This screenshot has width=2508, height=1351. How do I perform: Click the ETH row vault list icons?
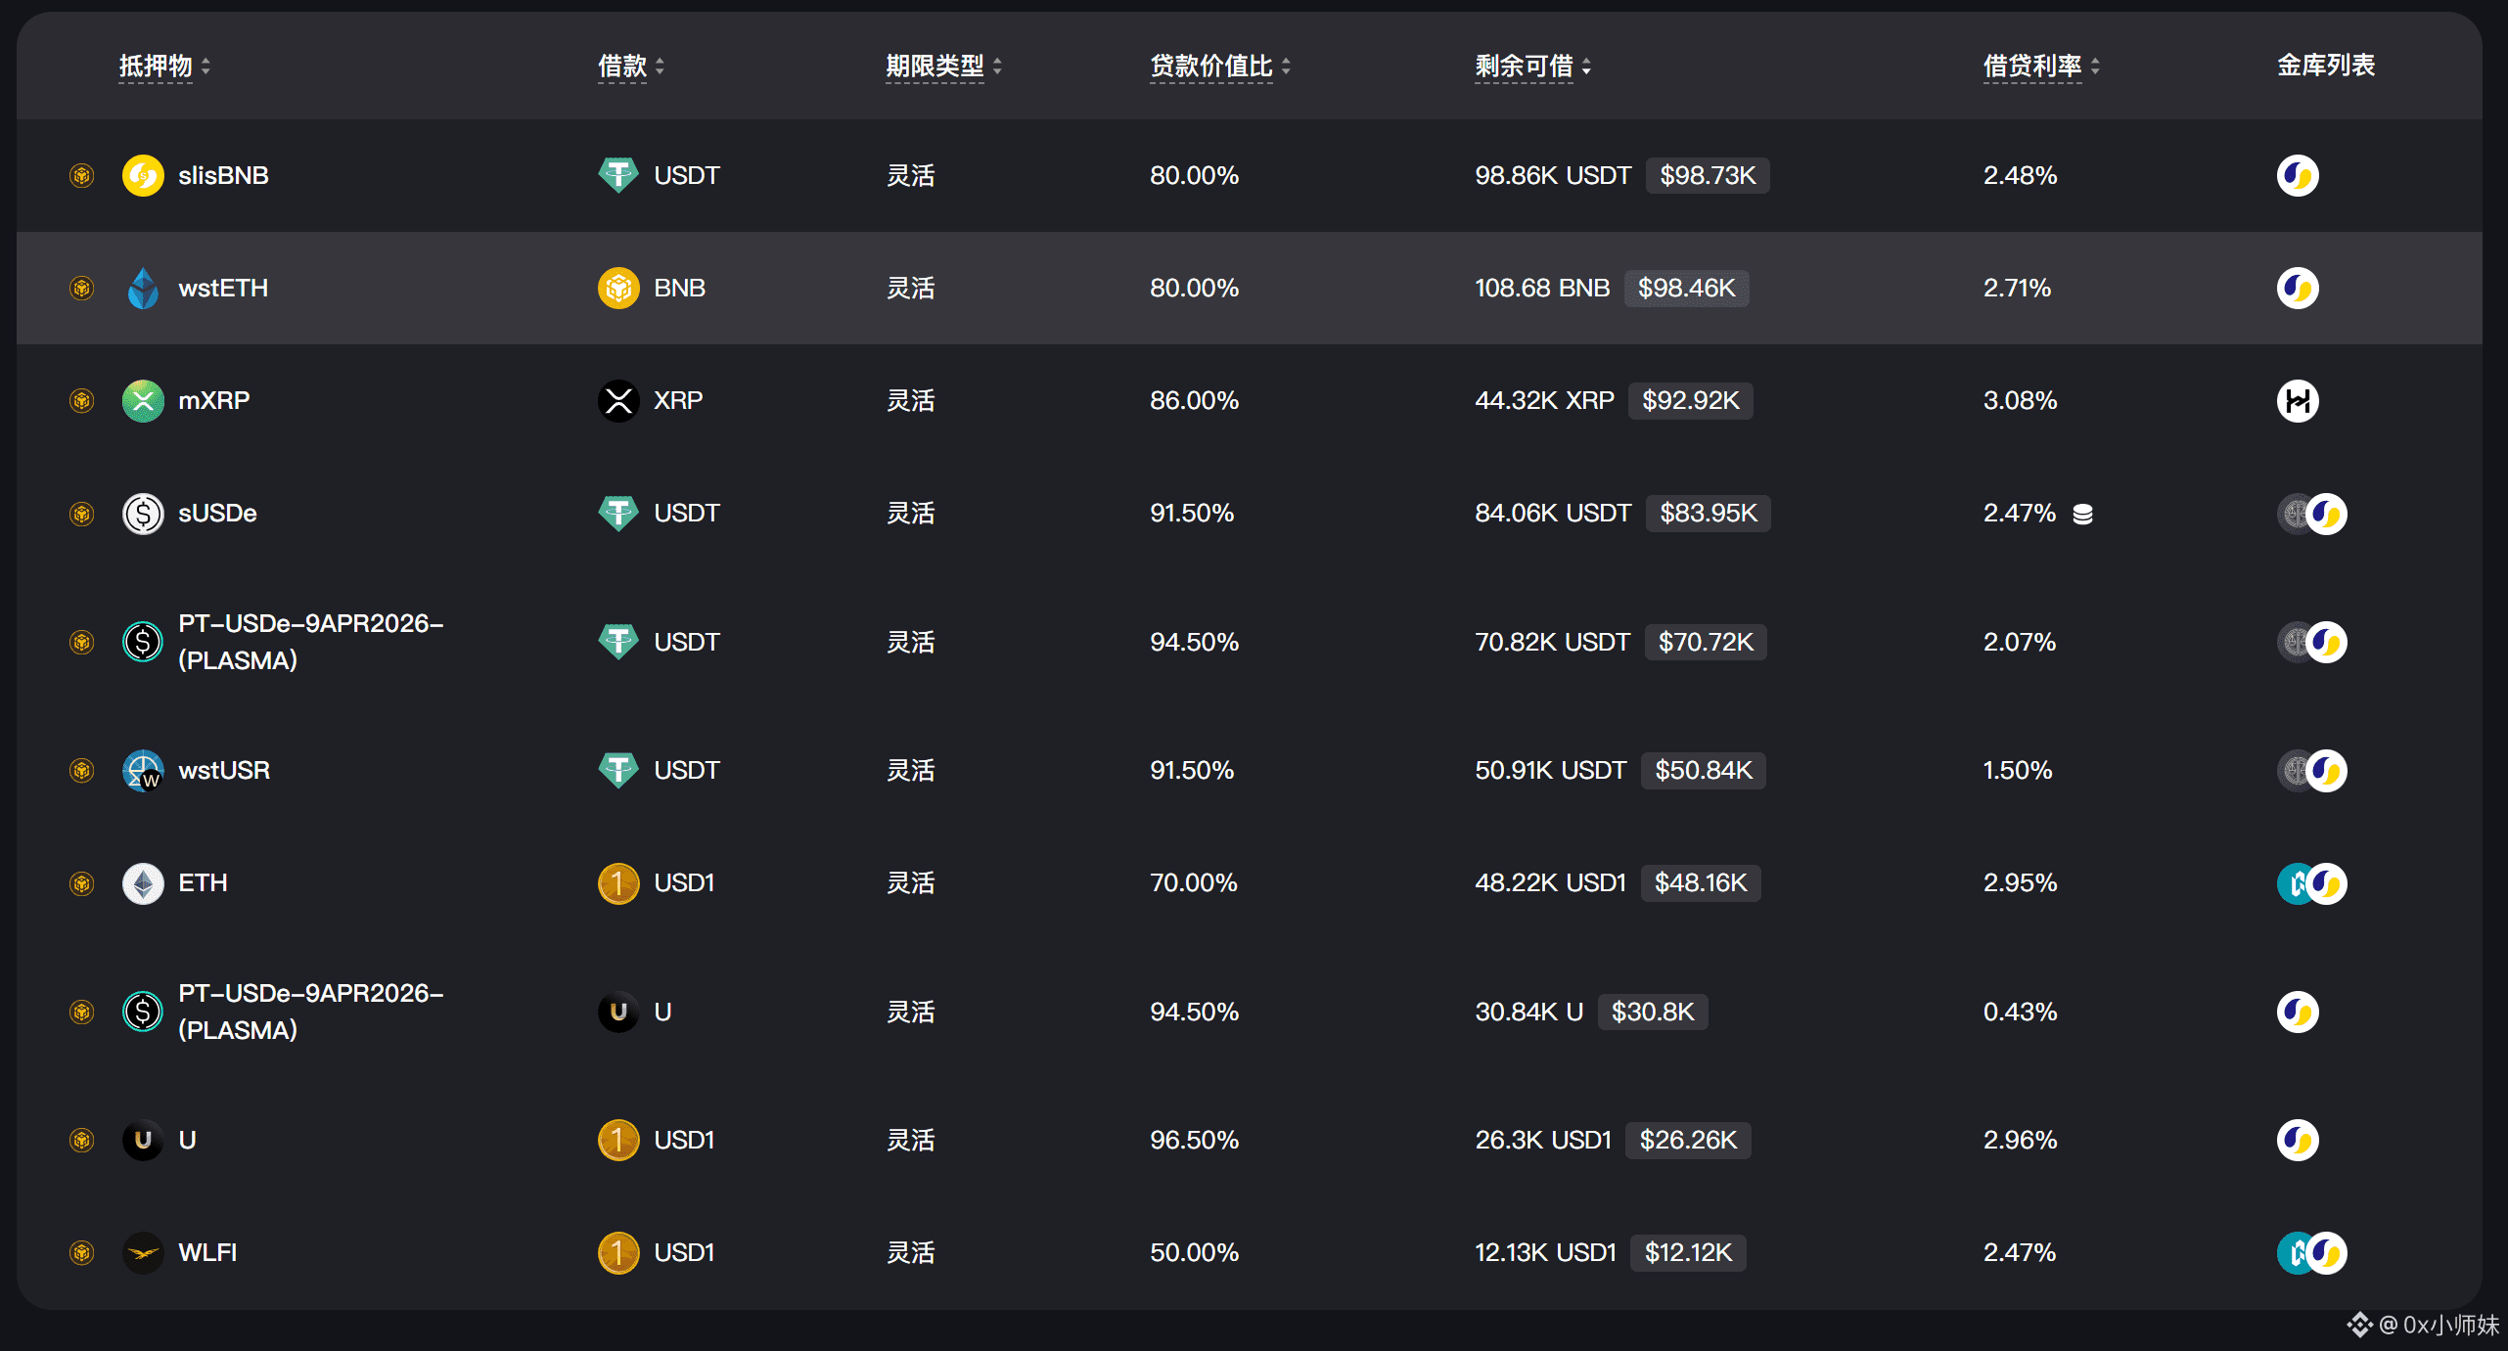pos(2311,884)
